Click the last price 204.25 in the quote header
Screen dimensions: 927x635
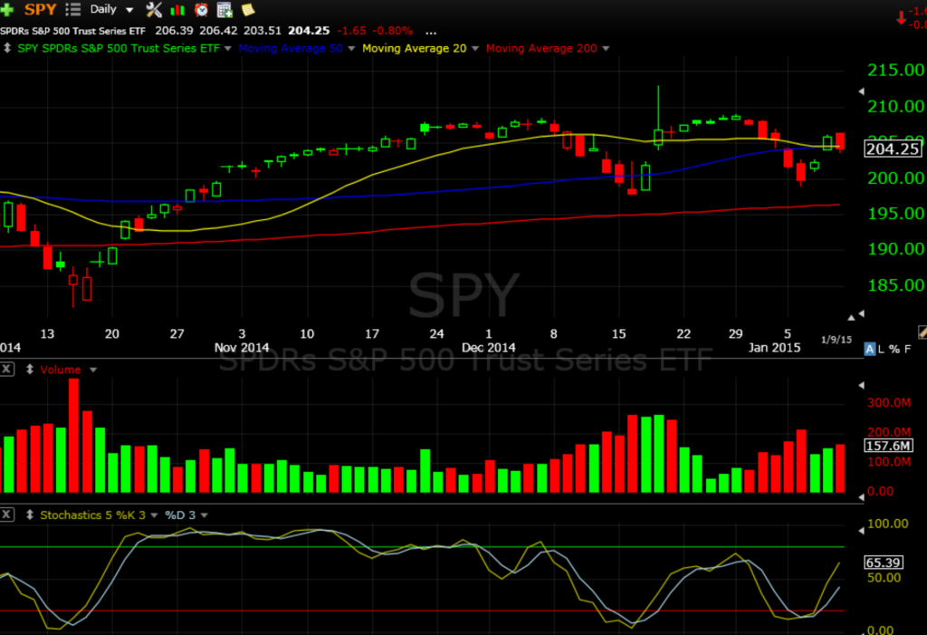(309, 31)
